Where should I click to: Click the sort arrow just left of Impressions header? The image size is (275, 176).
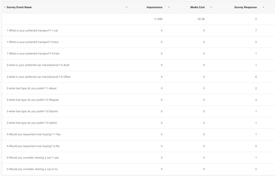pos(127,7)
